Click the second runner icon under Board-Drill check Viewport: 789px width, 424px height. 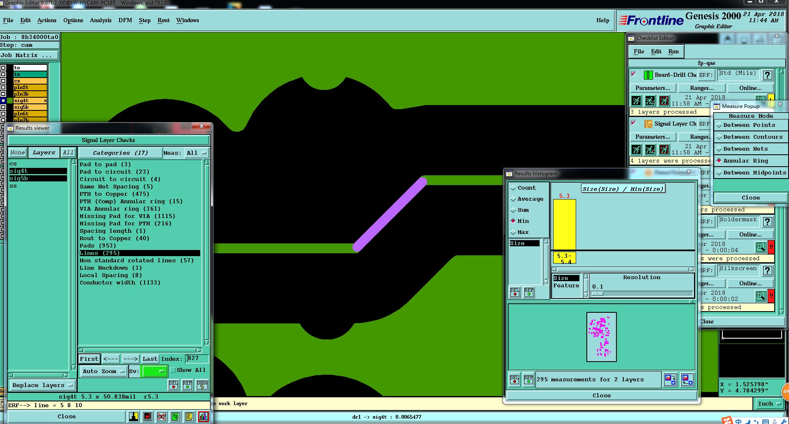(650, 101)
